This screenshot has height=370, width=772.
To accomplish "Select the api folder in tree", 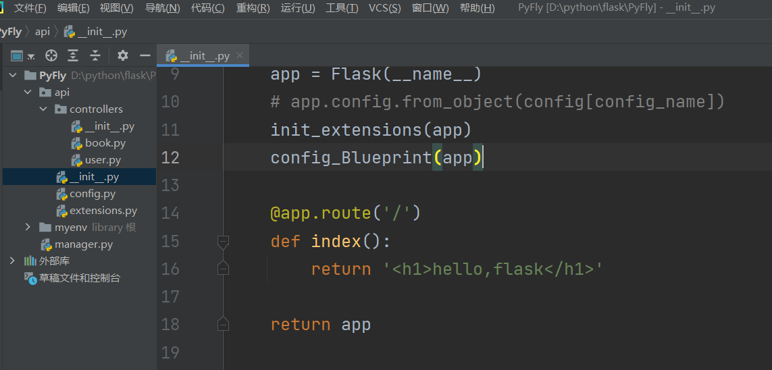I will tap(79, 92).
